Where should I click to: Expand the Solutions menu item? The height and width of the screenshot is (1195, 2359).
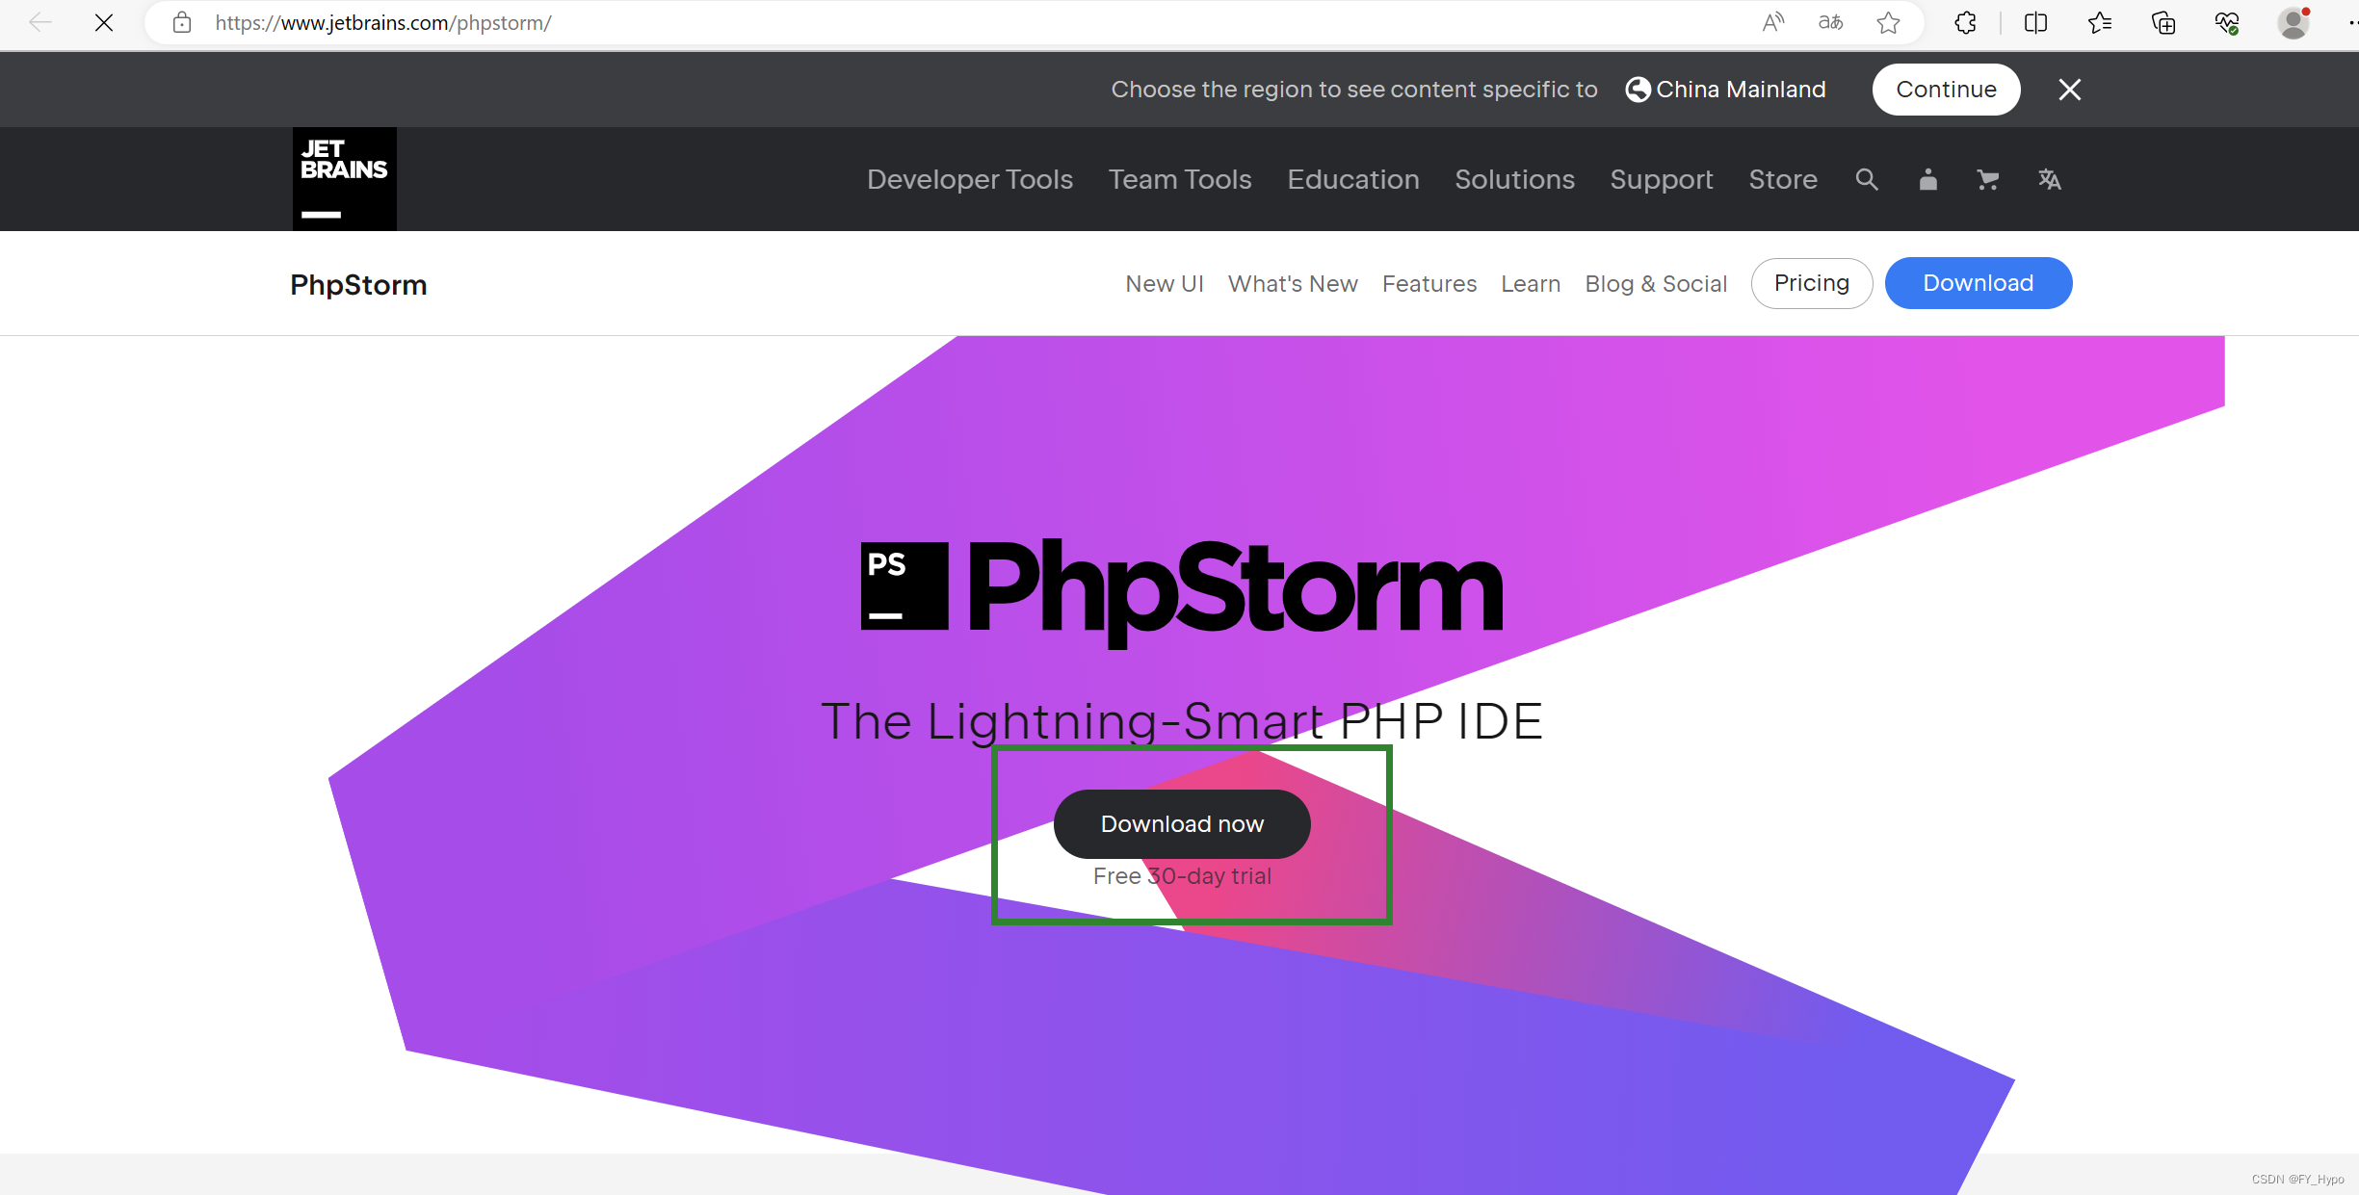(x=1513, y=178)
